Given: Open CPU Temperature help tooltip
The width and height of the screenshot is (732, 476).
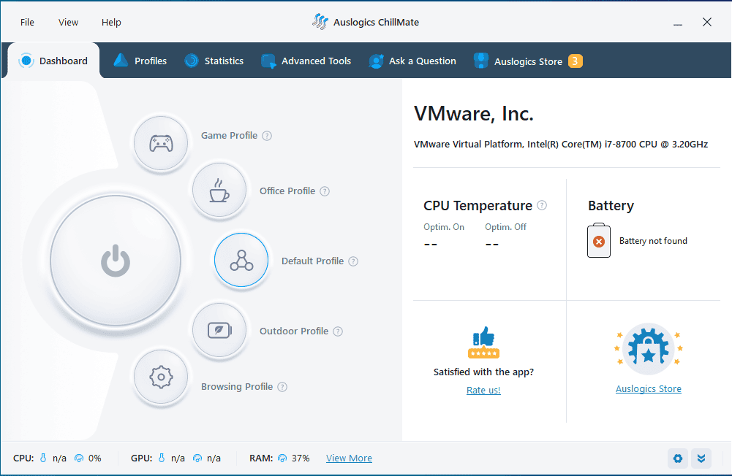Looking at the screenshot, I should [542, 205].
